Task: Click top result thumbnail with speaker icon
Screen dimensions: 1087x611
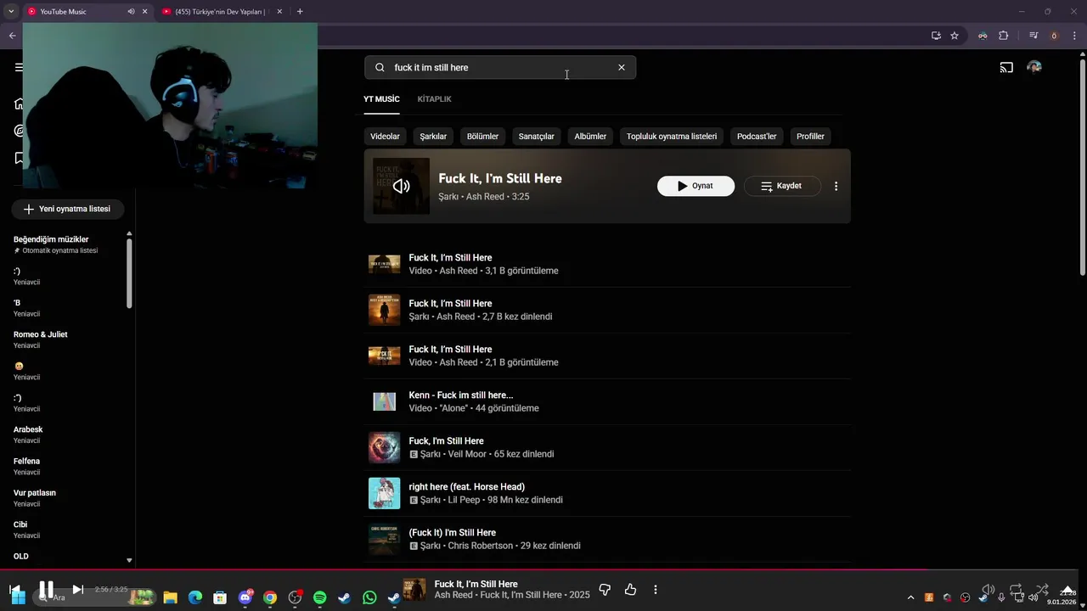Action: tap(401, 186)
